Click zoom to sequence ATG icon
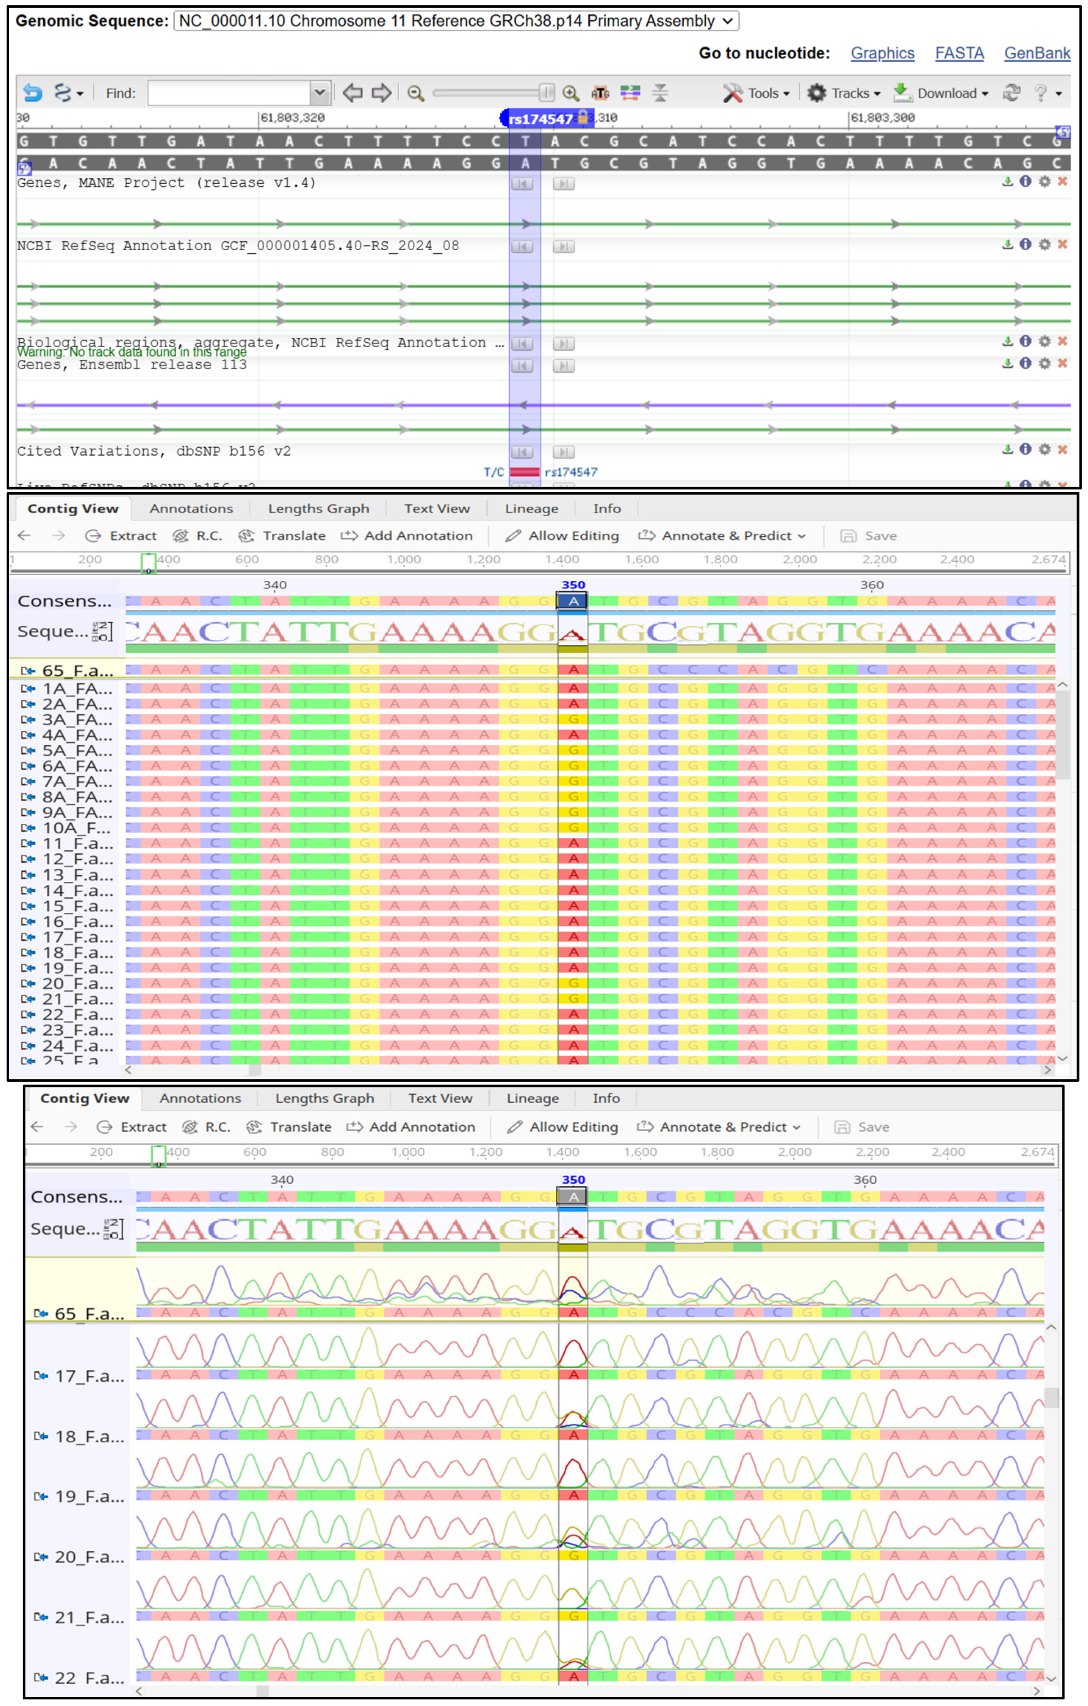 point(600,93)
